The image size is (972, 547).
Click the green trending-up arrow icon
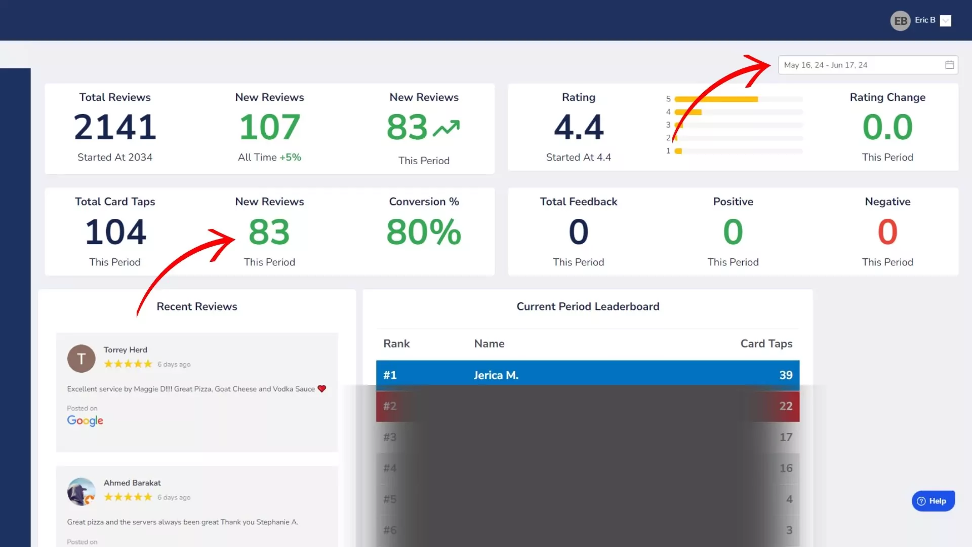(446, 128)
